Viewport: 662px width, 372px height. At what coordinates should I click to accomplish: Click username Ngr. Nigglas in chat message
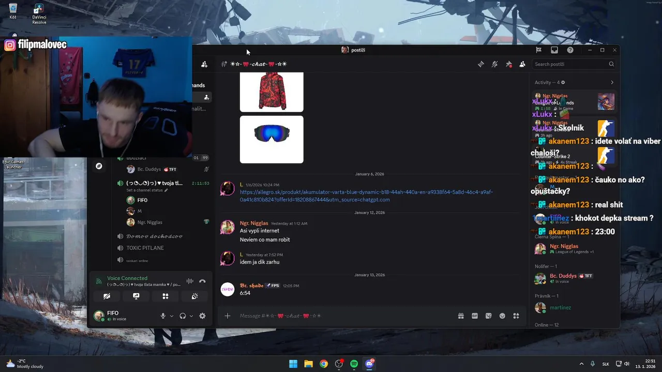pyautogui.click(x=254, y=223)
